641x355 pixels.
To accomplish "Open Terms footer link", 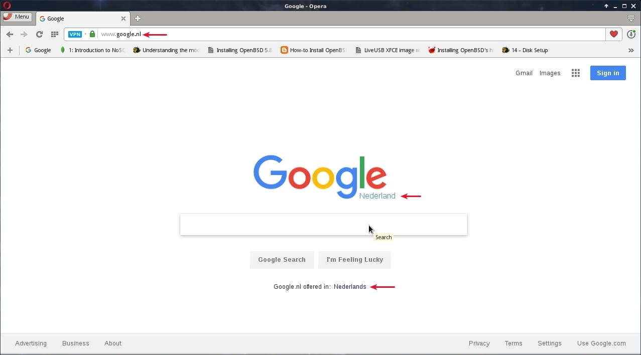I will 514,343.
